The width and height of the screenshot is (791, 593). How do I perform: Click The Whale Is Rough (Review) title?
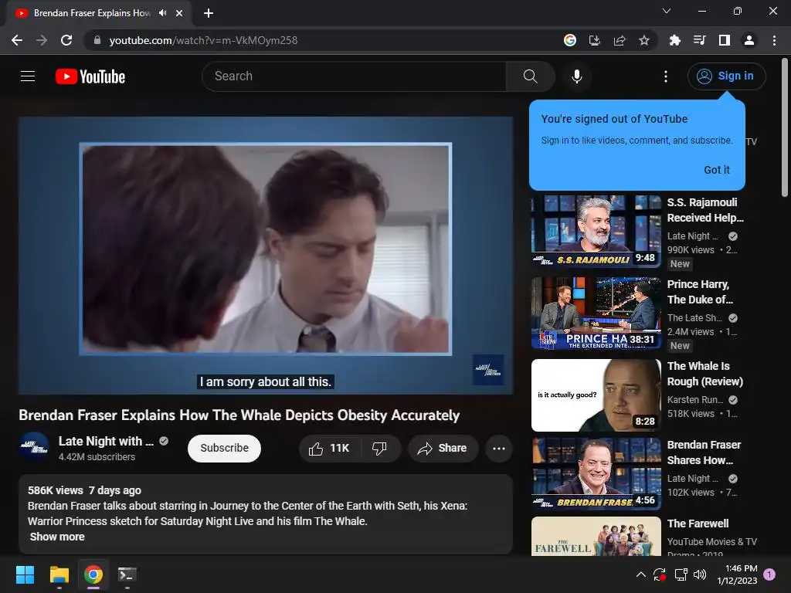click(x=704, y=374)
